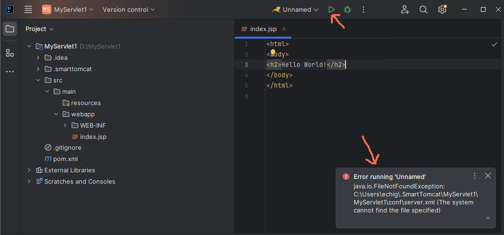Expand the .idea folder
This screenshot has height=235, width=504.
[38, 58]
